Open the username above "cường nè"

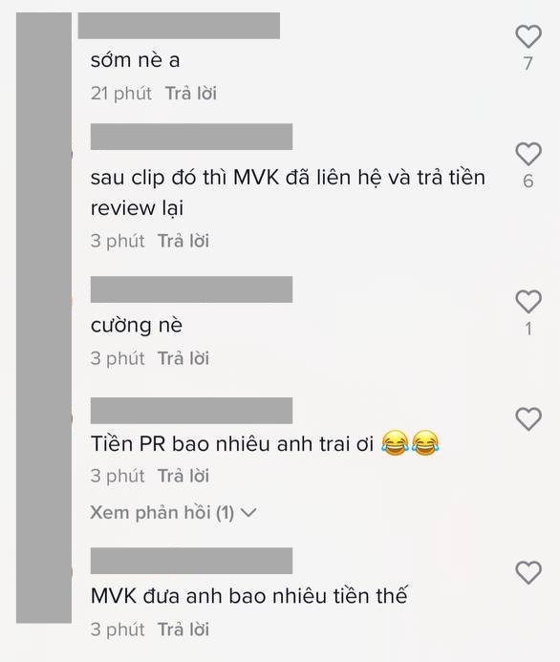[x=191, y=289]
